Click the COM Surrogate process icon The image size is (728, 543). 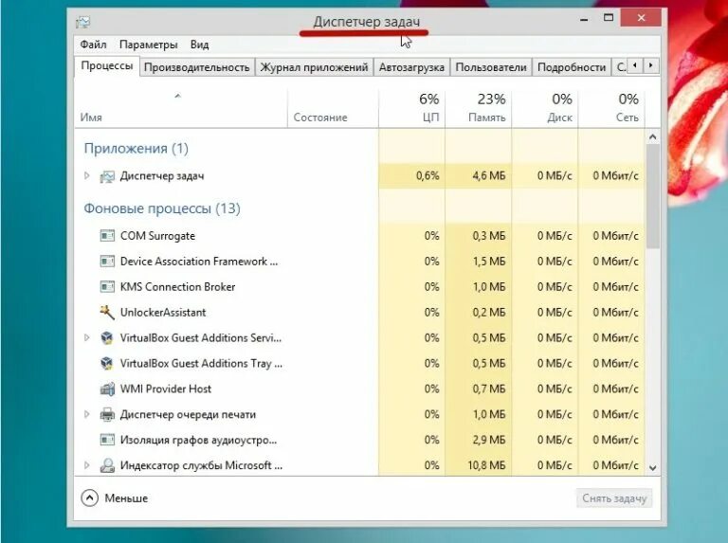tap(107, 236)
